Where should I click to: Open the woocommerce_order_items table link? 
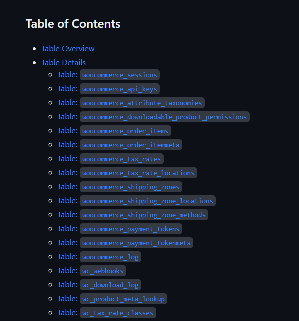pos(114,131)
